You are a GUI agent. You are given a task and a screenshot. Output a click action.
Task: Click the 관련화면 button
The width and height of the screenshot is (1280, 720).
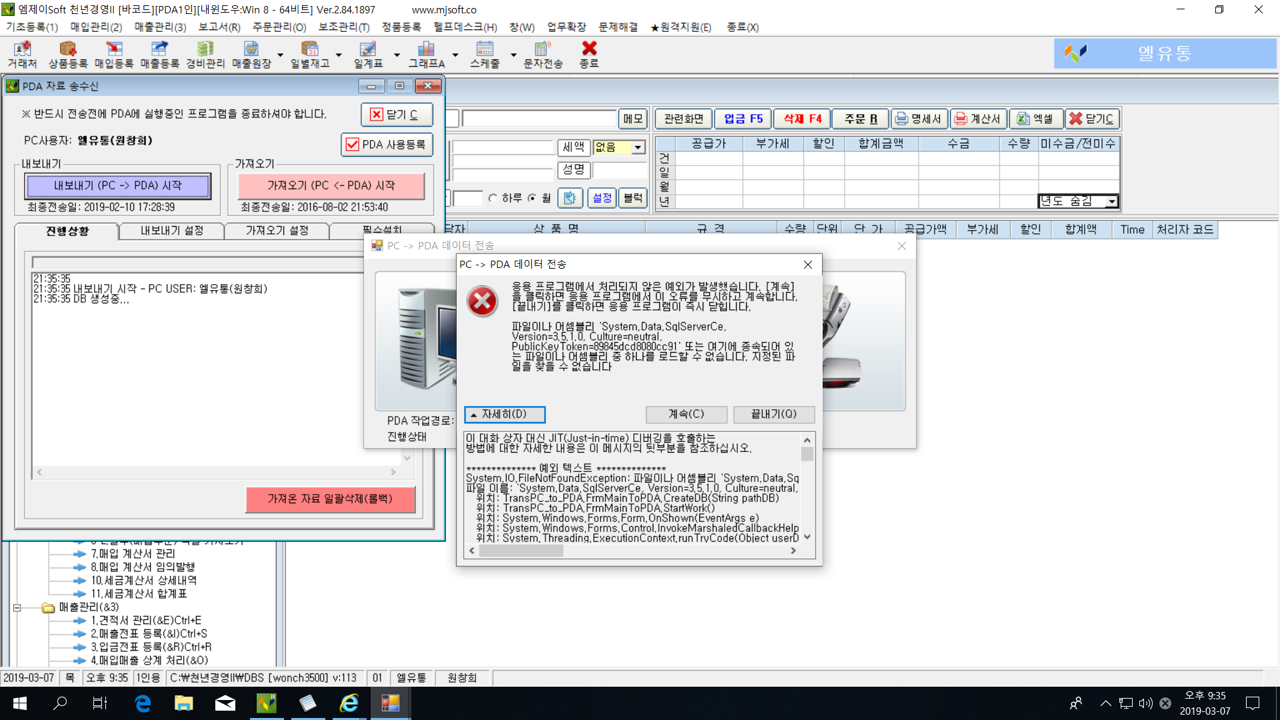pos(684,119)
